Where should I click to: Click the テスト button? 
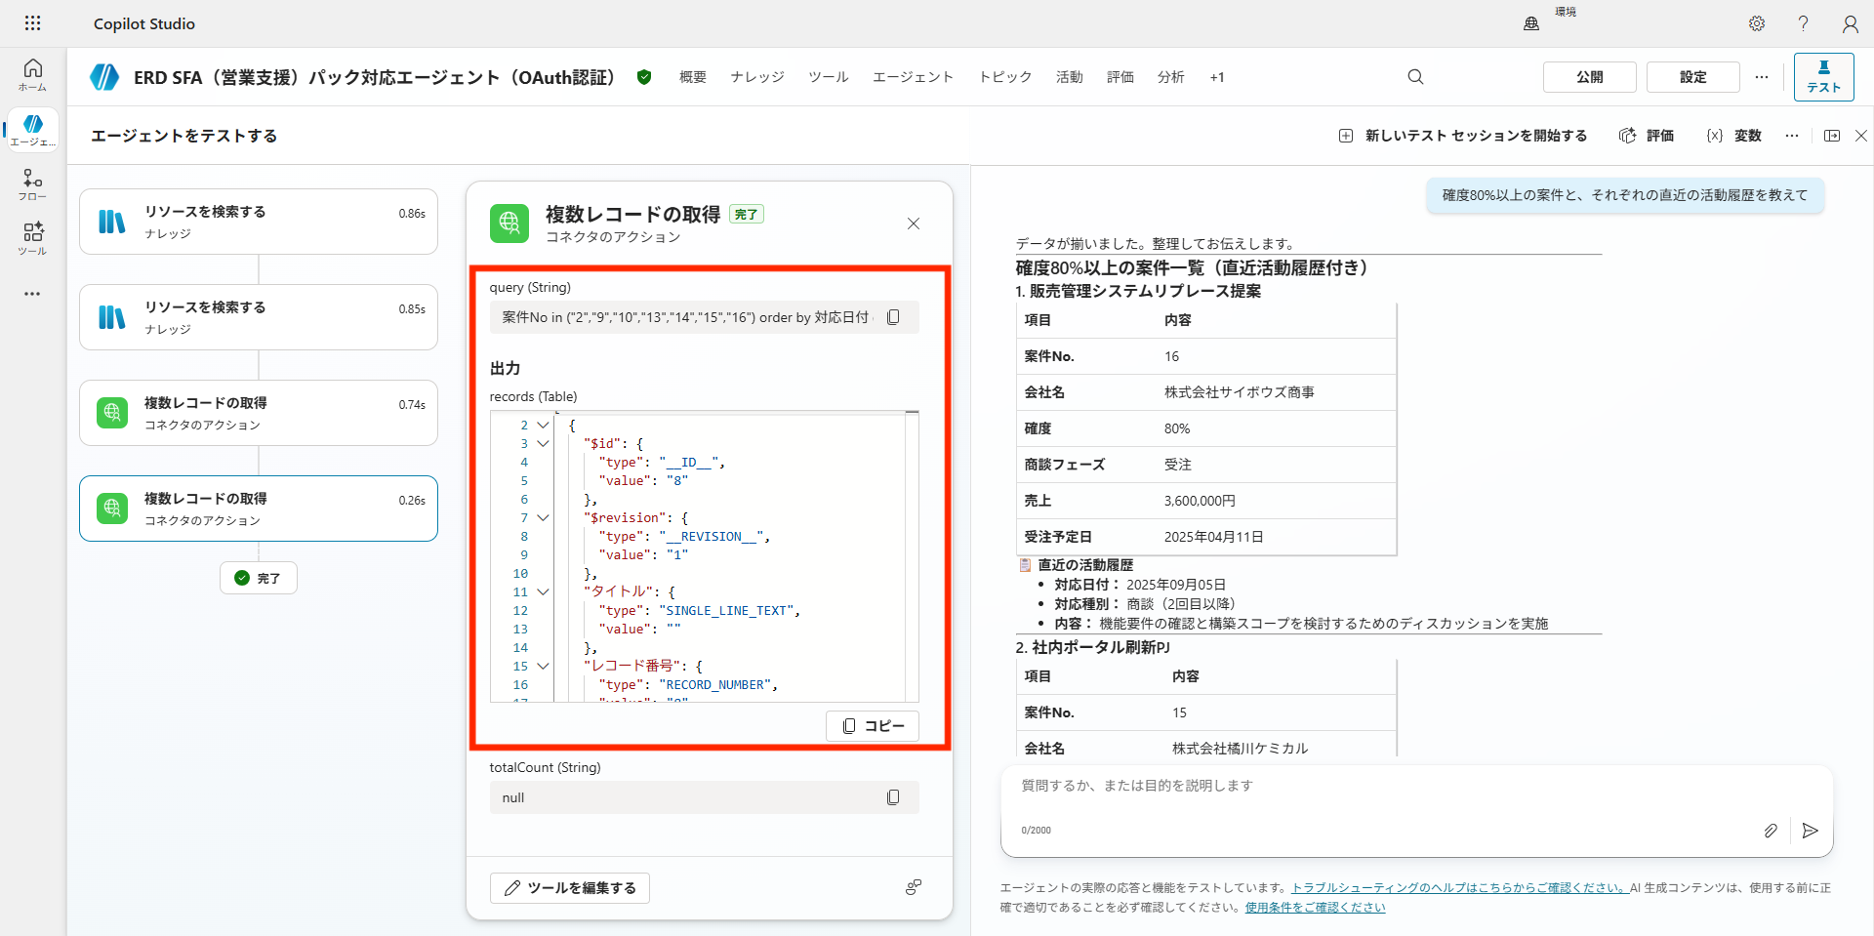[1824, 77]
